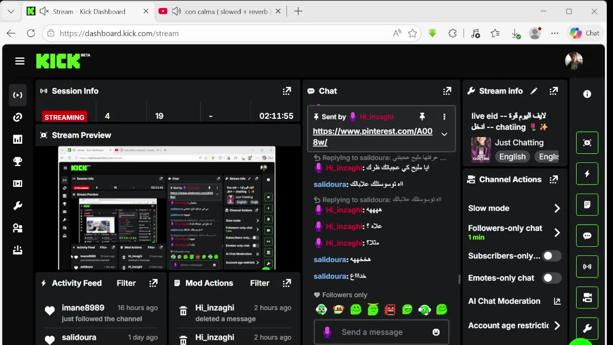The image size is (613, 345).
Task: Toggle Subscribers-only chat switch
Action: pos(551,256)
